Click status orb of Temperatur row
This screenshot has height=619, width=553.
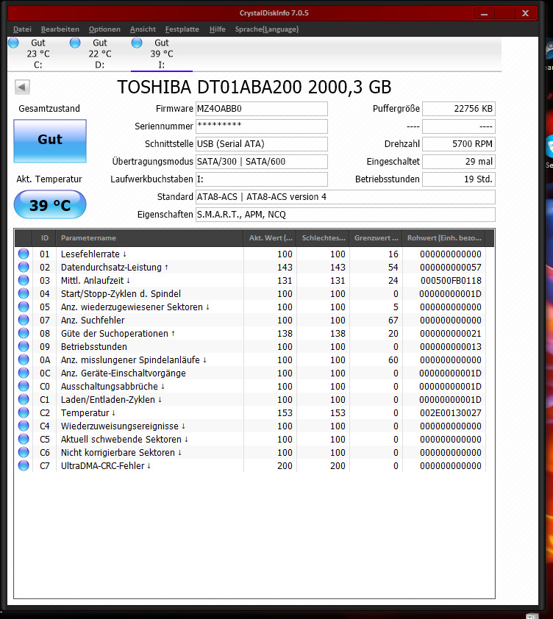[24, 412]
